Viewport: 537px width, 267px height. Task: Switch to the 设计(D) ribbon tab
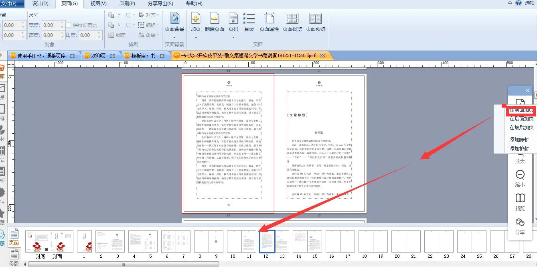click(x=40, y=4)
